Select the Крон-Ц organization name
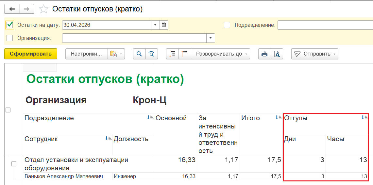The image size is (373, 185). (x=150, y=100)
